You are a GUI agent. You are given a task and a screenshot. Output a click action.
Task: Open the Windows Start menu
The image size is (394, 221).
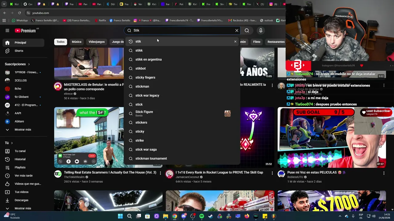[120, 216]
